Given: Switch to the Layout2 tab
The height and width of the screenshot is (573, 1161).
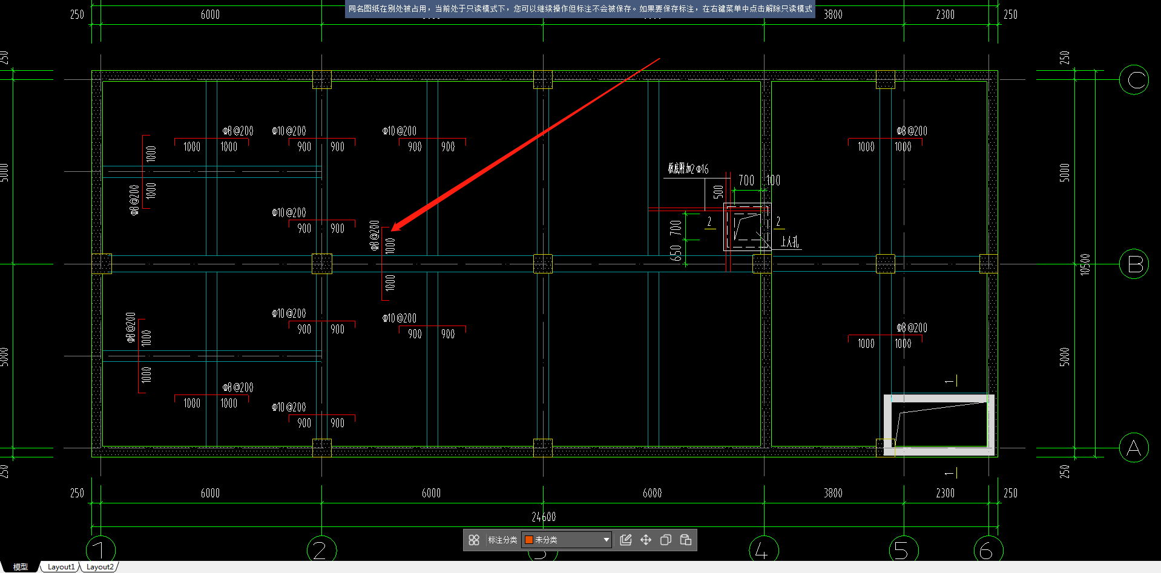Looking at the screenshot, I should [x=100, y=567].
